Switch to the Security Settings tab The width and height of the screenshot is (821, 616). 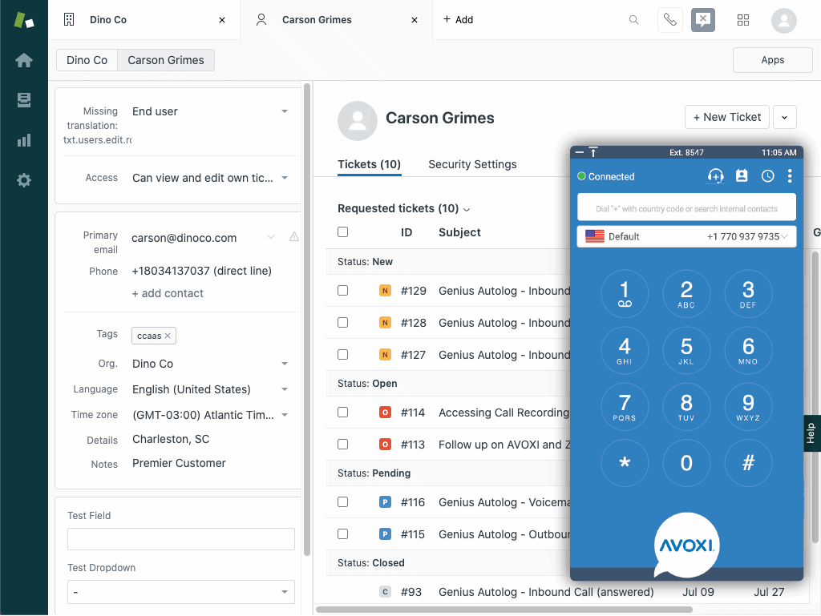472,164
